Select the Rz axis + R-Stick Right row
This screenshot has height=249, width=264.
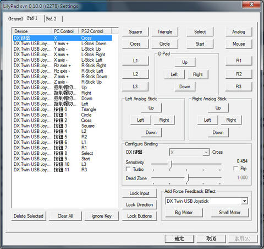click(x=62, y=66)
